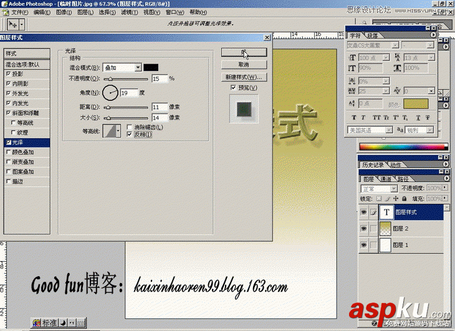Open the 美国英语 language dropdown
455x331 pixels.
point(389,130)
